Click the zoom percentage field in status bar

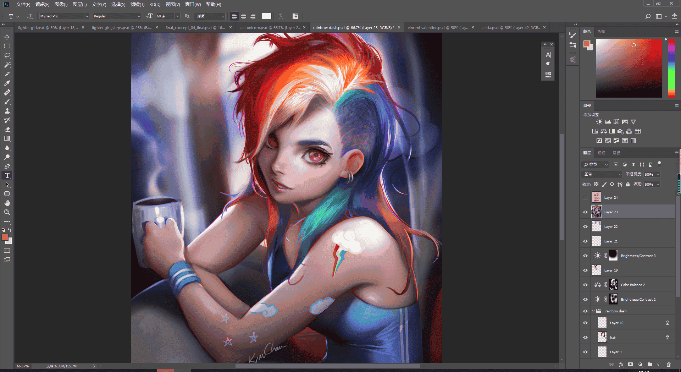tap(23, 366)
